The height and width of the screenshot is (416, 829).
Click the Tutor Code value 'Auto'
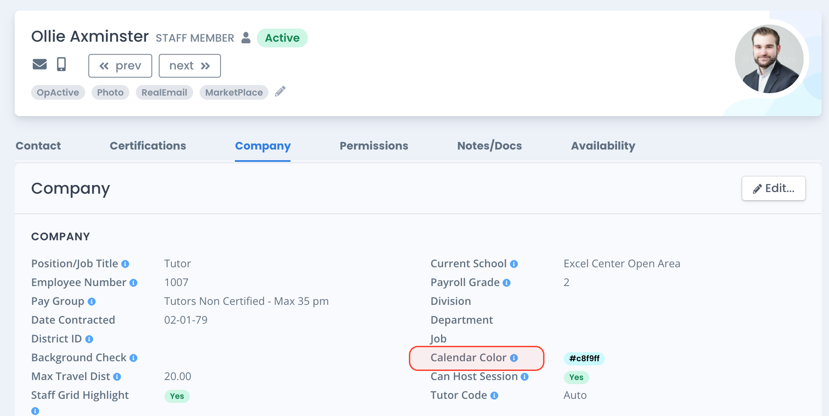pos(575,395)
